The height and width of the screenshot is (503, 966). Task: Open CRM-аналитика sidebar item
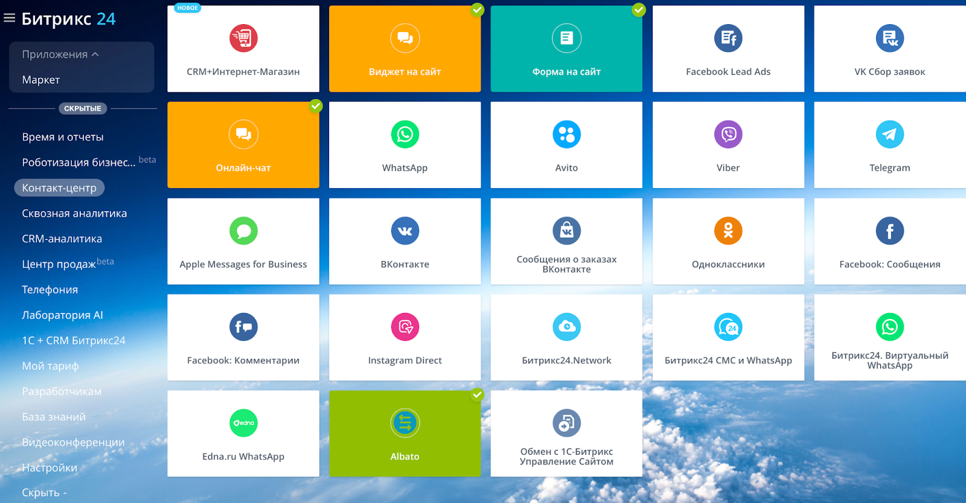pos(62,239)
